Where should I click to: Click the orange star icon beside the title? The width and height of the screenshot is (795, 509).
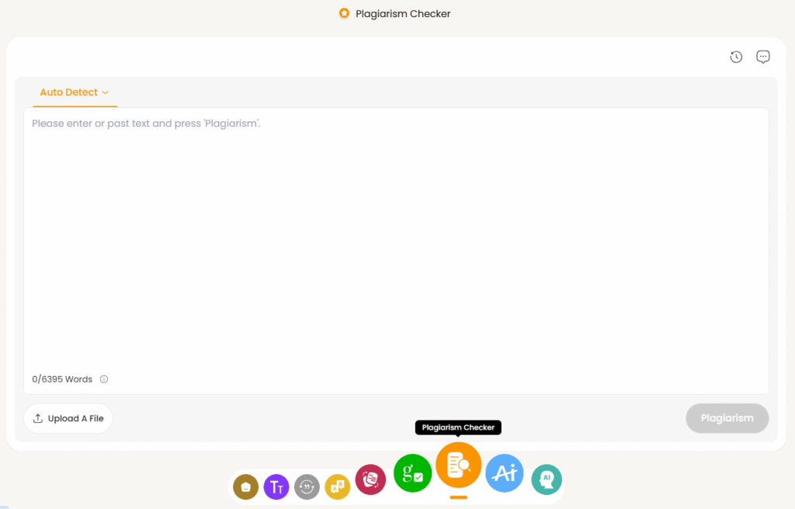pos(344,13)
